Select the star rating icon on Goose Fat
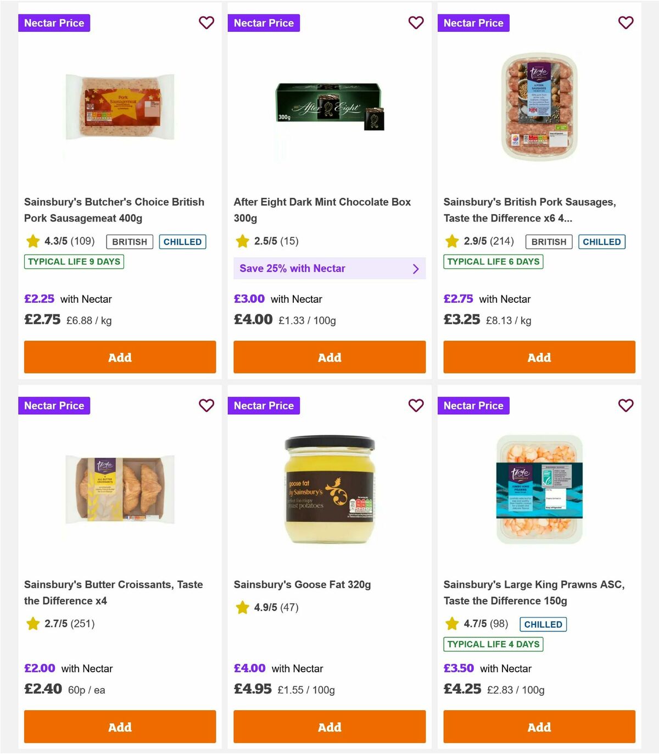Image resolution: width=659 pixels, height=754 pixels. coord(242,607)
